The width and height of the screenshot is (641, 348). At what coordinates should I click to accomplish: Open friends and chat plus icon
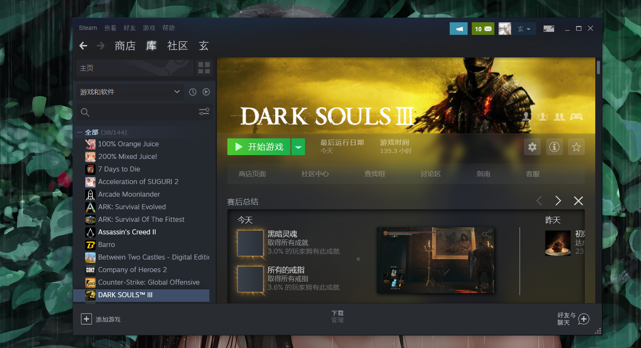[x=584, y=319]
